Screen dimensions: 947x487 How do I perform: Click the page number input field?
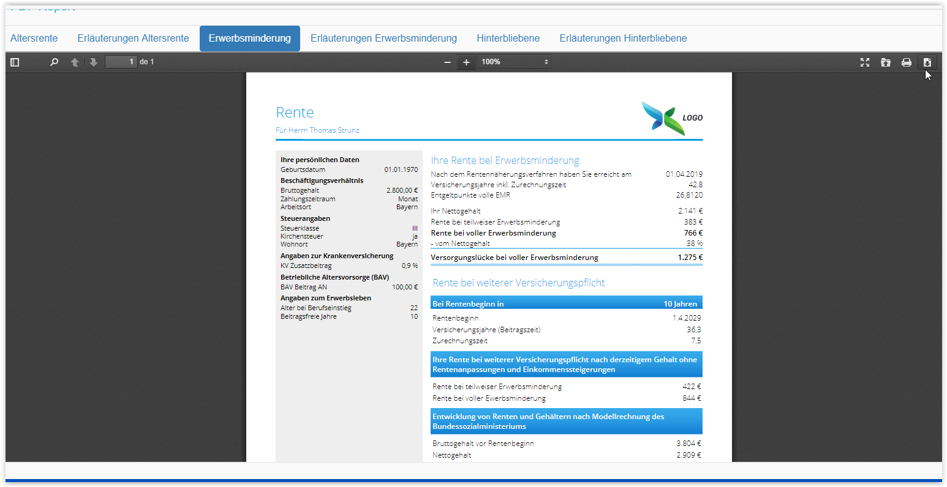[x=121, y=62]
